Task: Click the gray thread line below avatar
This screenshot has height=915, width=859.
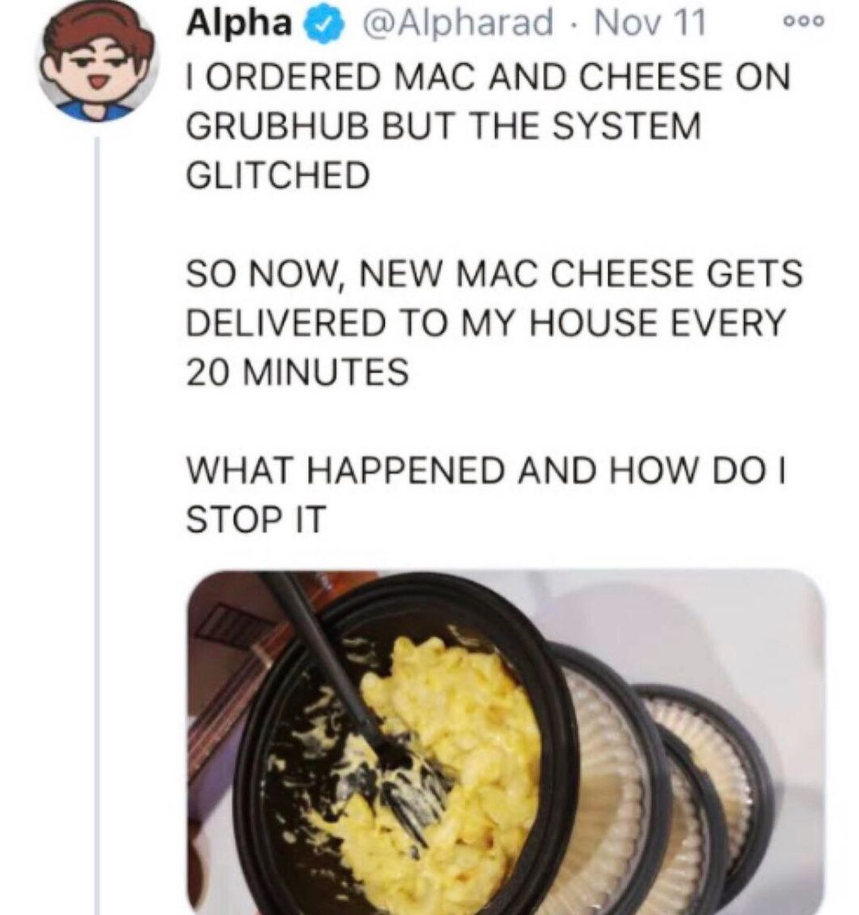Action: pyautogui.click(x=98, y=525)
